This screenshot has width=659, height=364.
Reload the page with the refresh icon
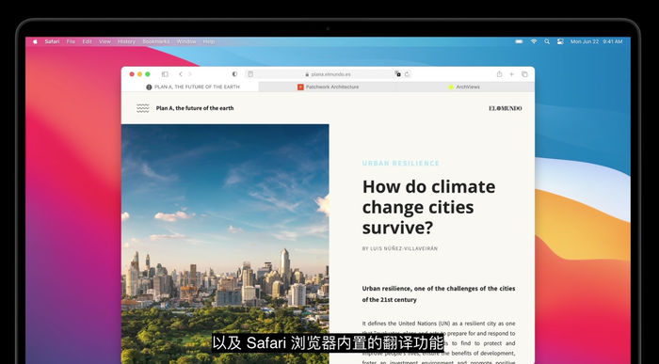pos(407,74)
